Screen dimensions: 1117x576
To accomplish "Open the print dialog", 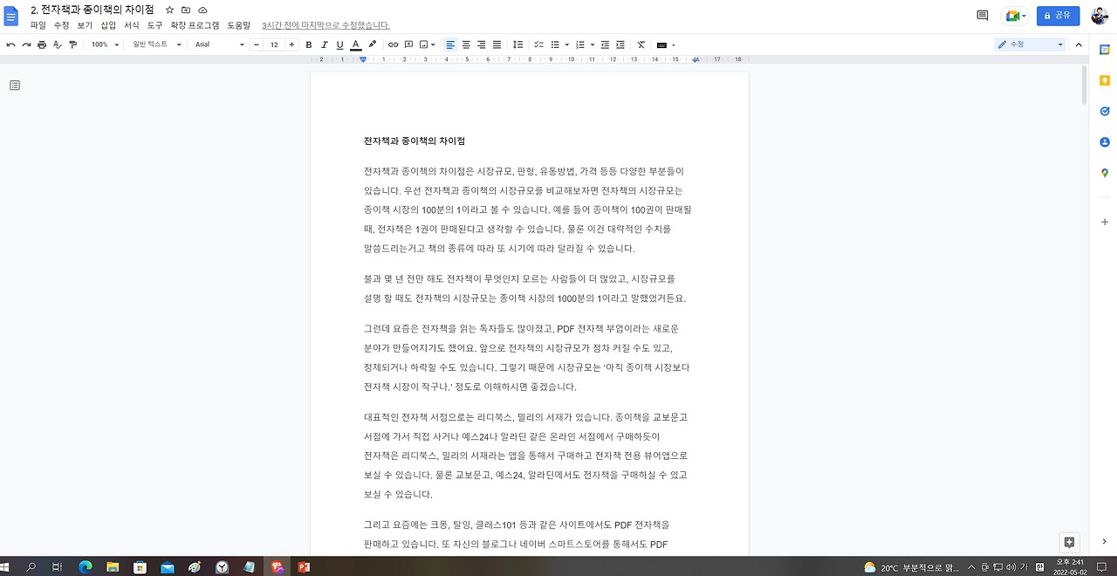I will (x=41, y=45).
